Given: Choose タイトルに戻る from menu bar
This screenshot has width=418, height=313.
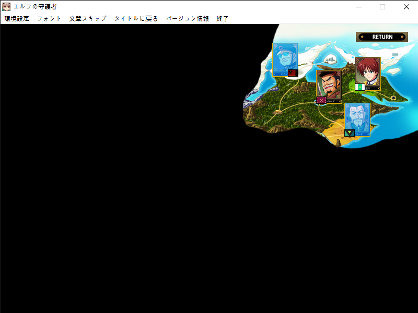Looking at the screenshot, I should click(136, 19).
